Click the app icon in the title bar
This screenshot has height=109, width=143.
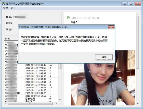[4, 4]
